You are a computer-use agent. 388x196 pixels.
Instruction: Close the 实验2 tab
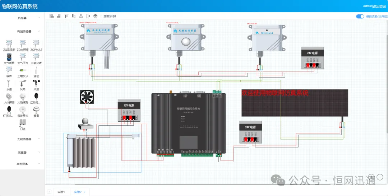click(x=84, y=192)
